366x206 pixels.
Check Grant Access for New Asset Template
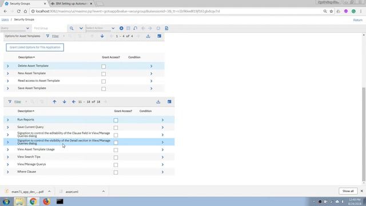tap(104, 74)
